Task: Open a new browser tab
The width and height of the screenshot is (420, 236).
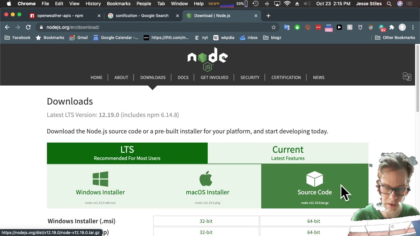Action: click(268, 15)
